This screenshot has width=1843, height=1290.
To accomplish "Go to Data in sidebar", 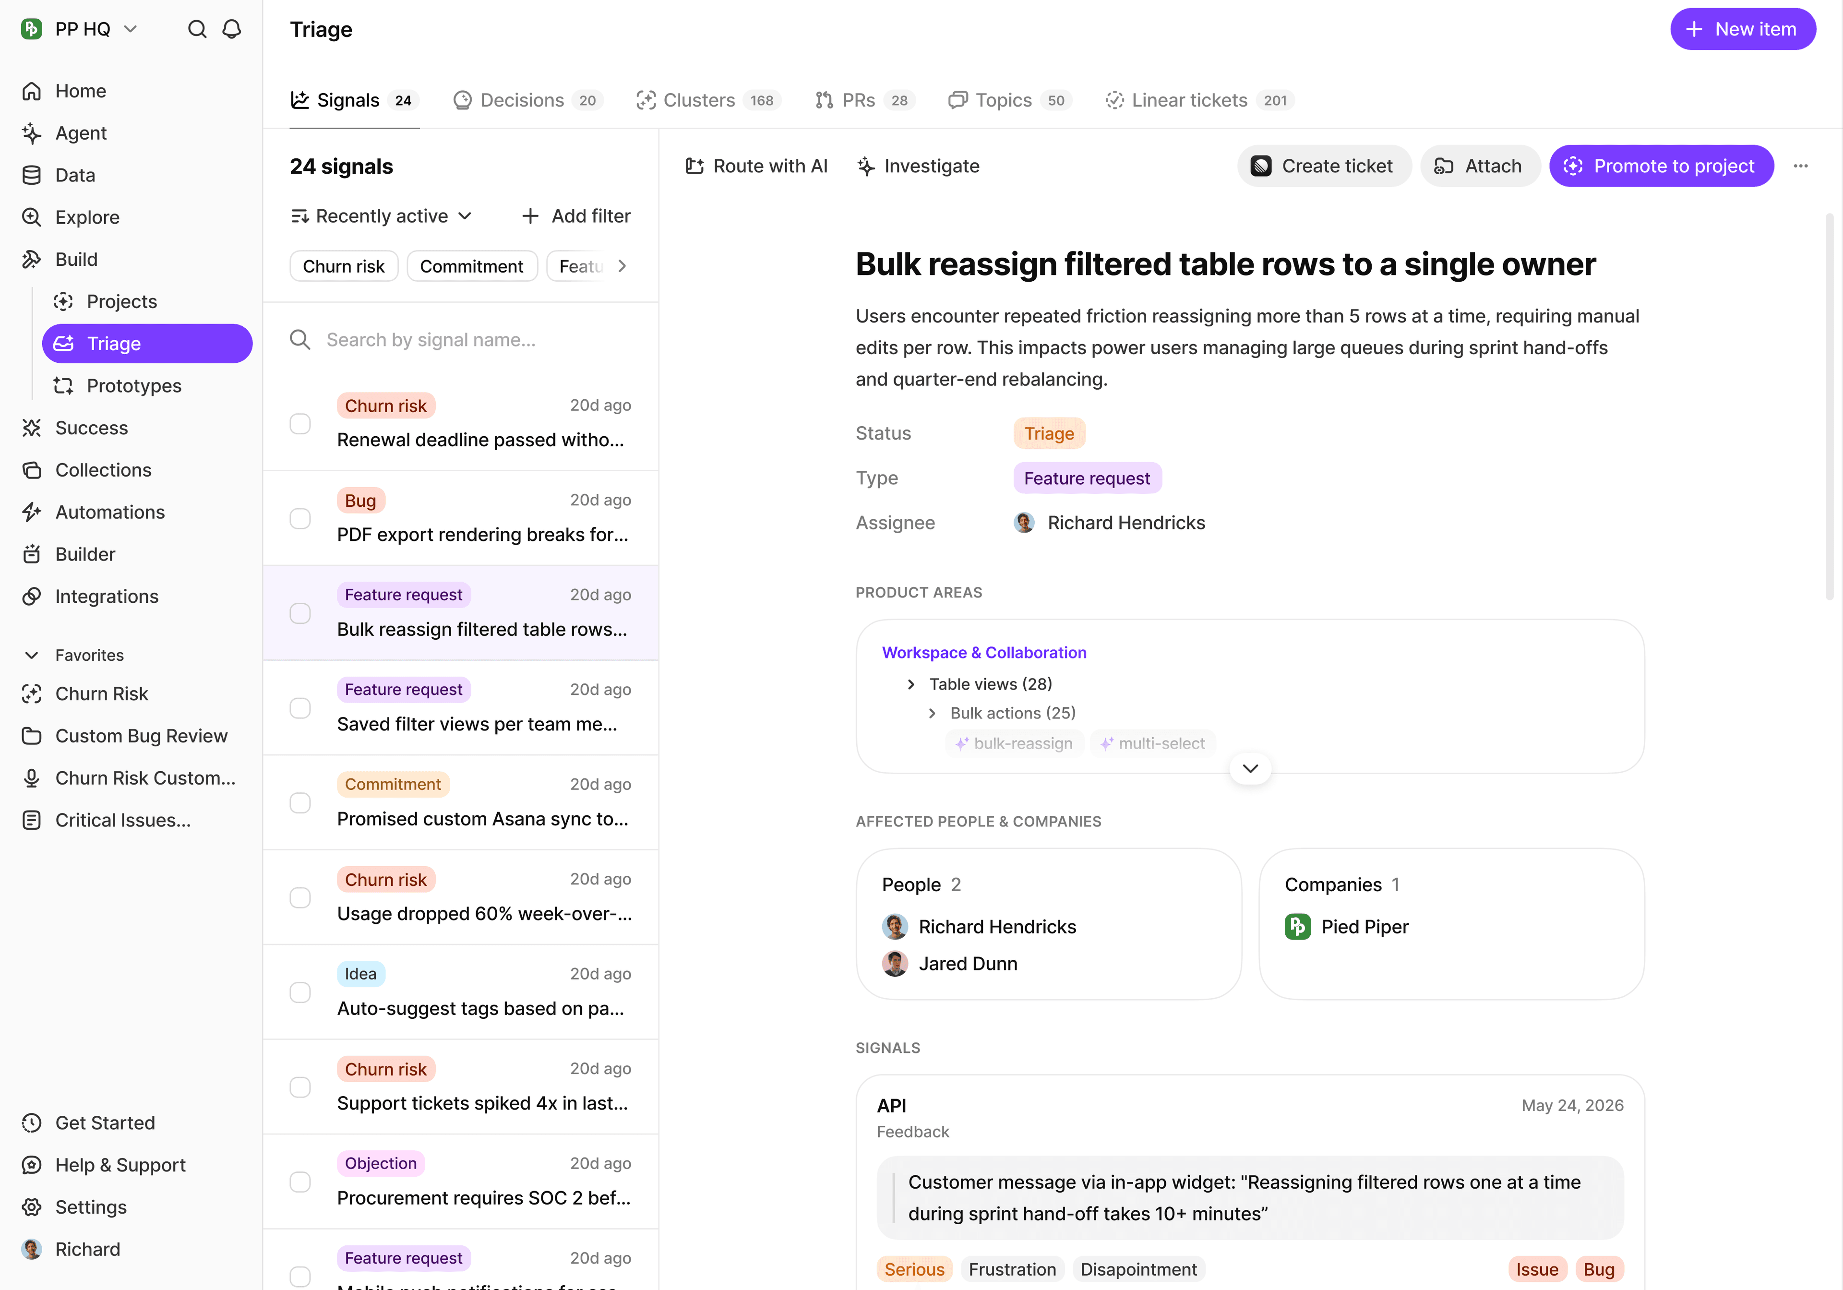I will tap(75, 175).
